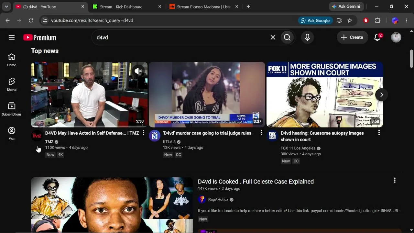Open the red extension icon in toolbar
414x233 pixels.
pos(366,20)
